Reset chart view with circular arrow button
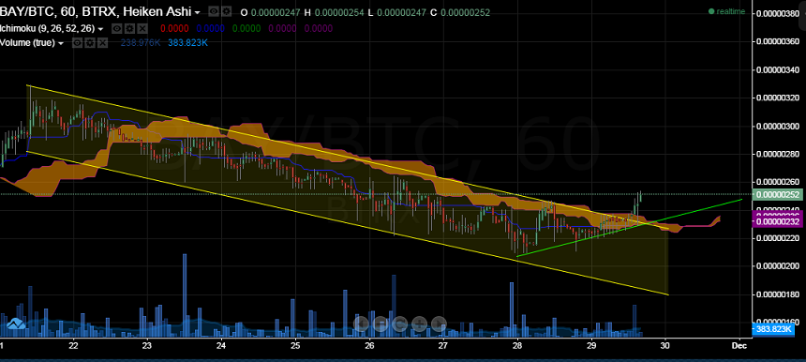Image resolution: width=806 pixels, height=362 pixels. (400, 324)
